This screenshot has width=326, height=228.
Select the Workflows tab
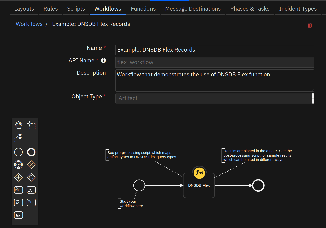tap(108, 9)
